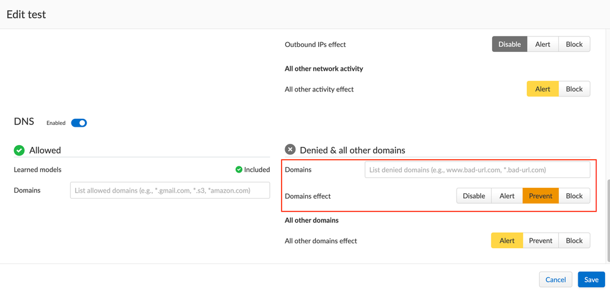Set All other domains effect to Prevent

540,241
